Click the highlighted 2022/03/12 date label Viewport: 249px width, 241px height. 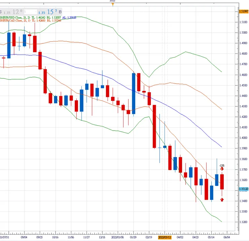[x=165, y=237]
